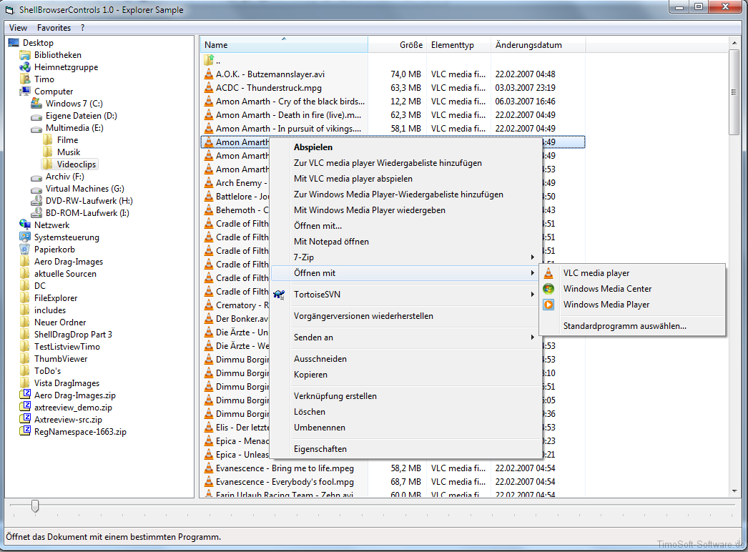Click VLC icon beside A.O.K. - Butzemannslayer.avi
This screenshot has height=552, width=748.
click(x=209, y=74)
